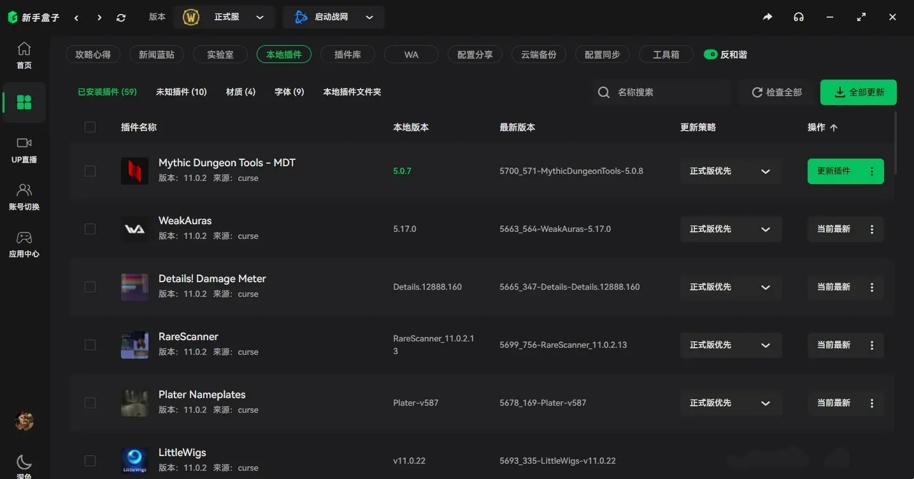Viewport: 914px width, 479px height.
Task: Check Details! Damage Meter row checkbox
Action: click(90, 287)
